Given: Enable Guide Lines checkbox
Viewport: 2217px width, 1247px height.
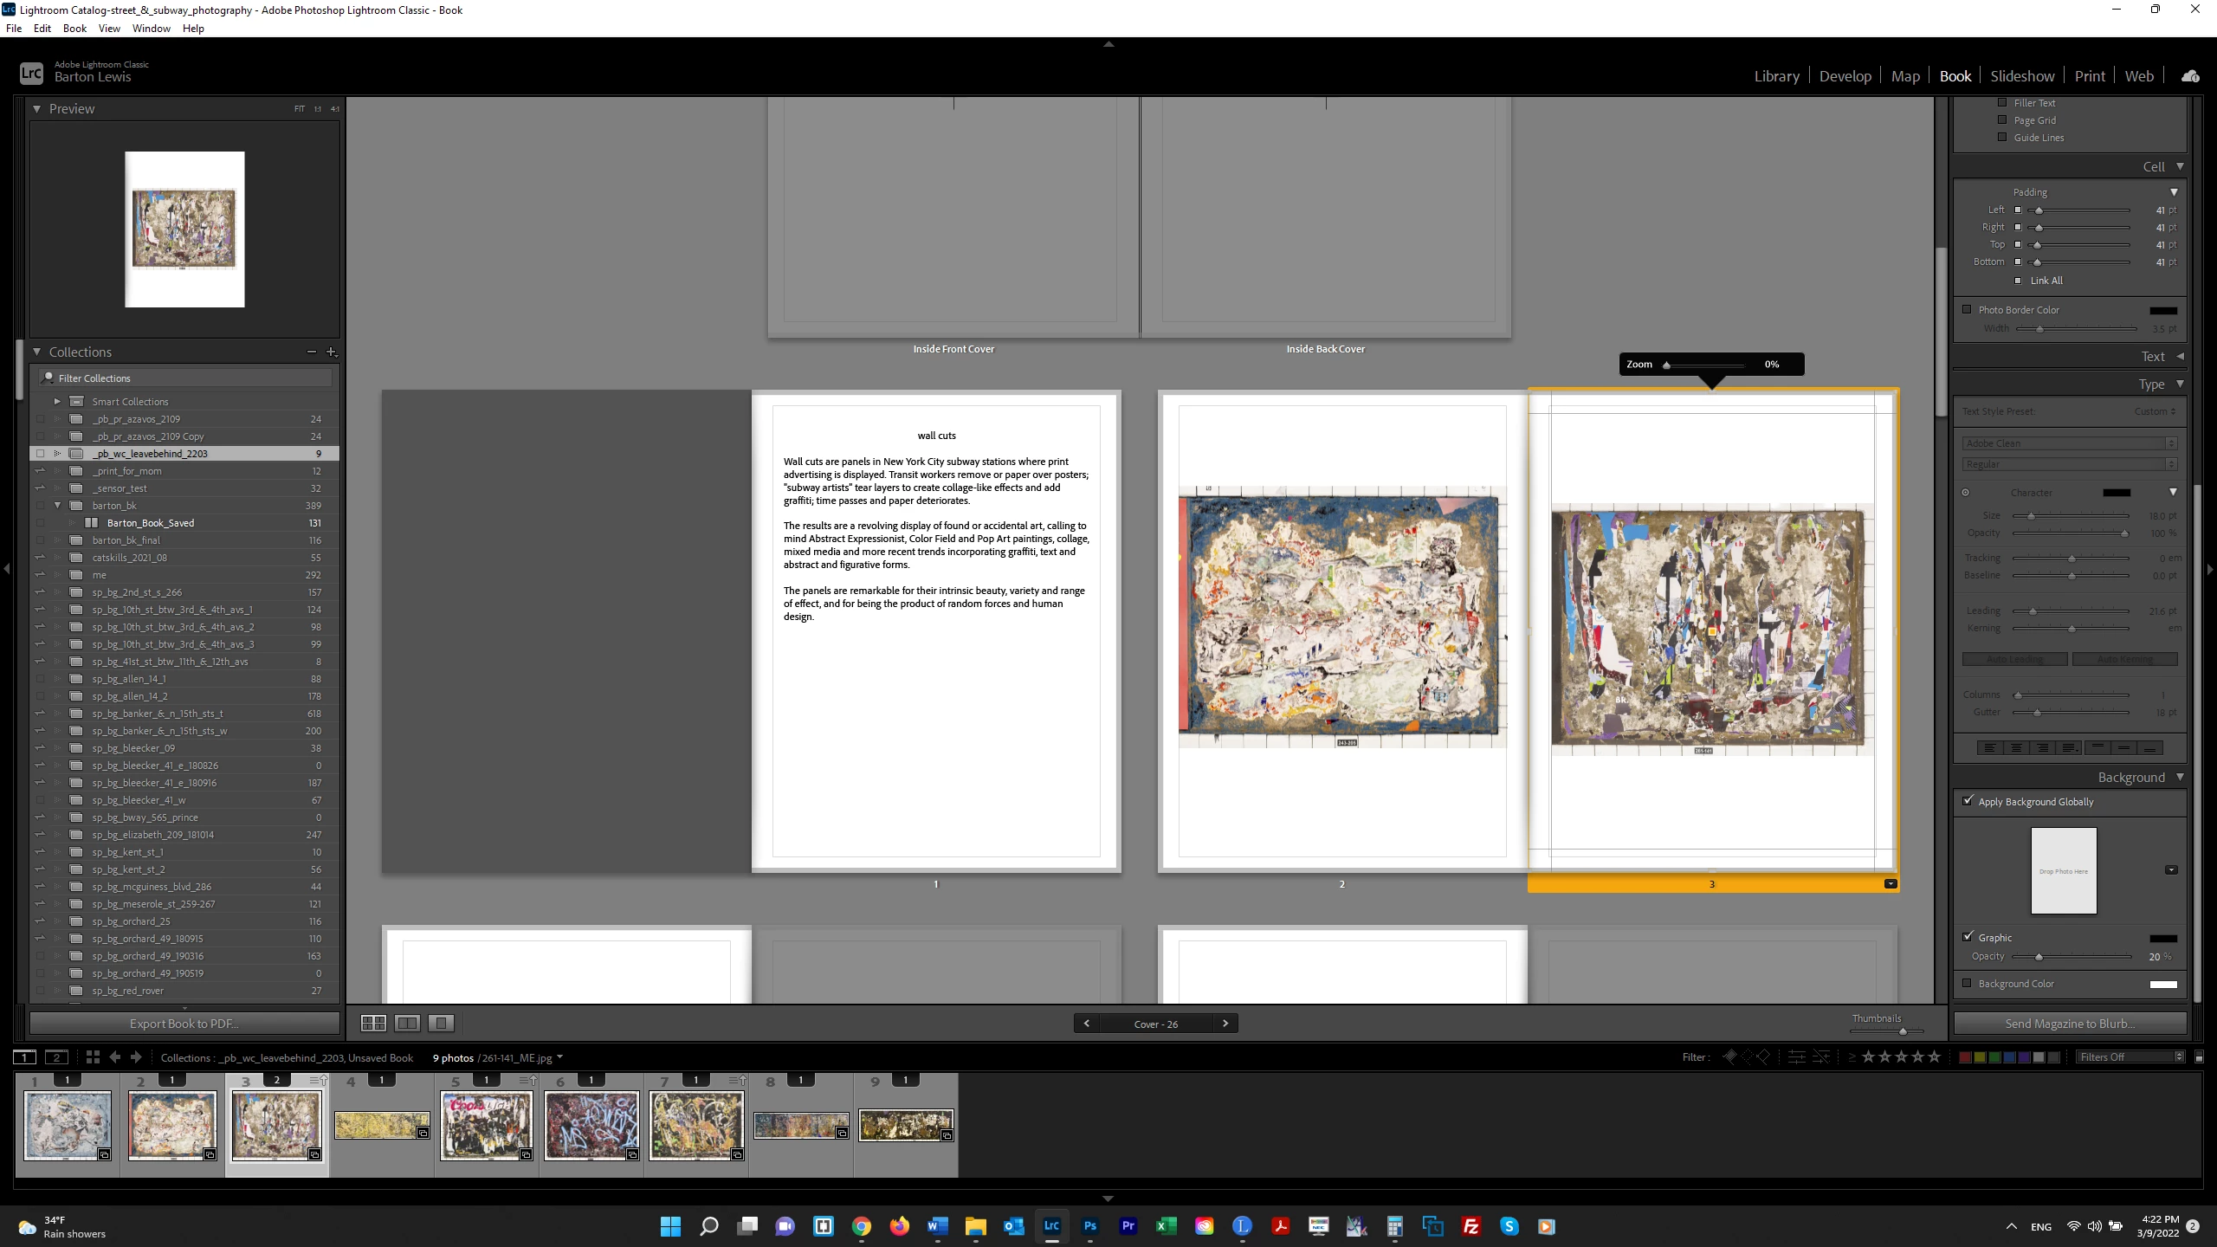Looking at the screenshot, I should (x=2002, y=138).
